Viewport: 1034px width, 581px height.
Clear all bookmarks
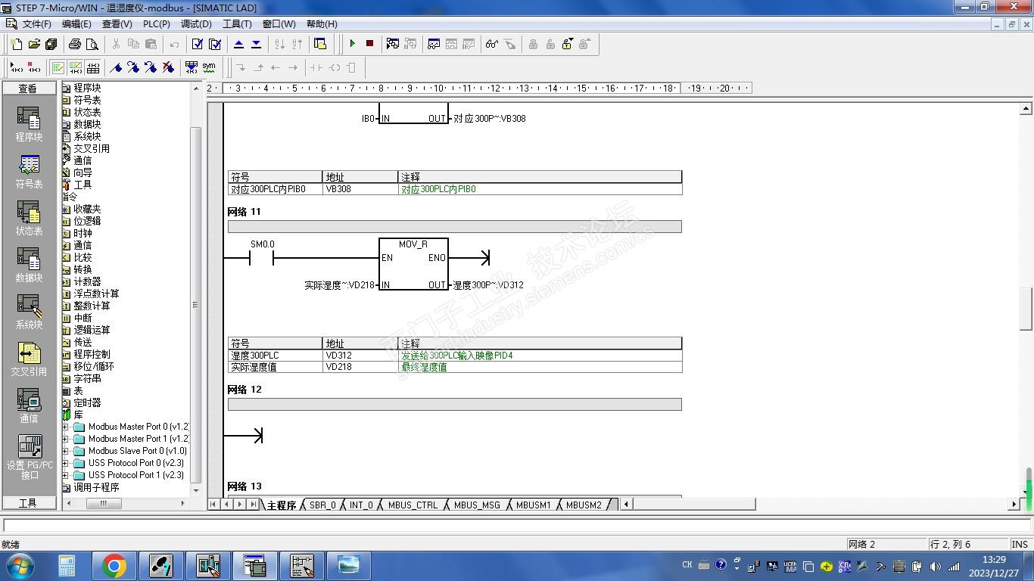168,67
